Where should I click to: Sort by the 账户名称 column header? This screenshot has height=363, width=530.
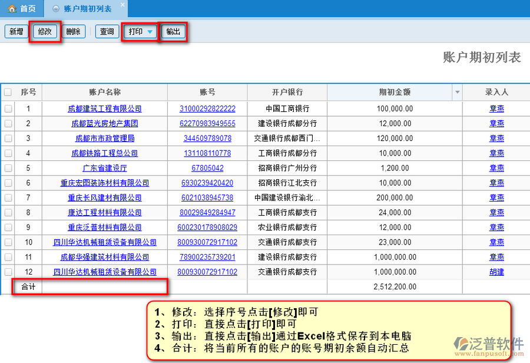(x=105, y=93)
